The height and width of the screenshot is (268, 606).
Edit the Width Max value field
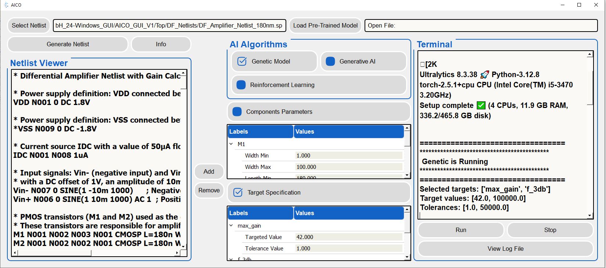[x=348, y=167]
